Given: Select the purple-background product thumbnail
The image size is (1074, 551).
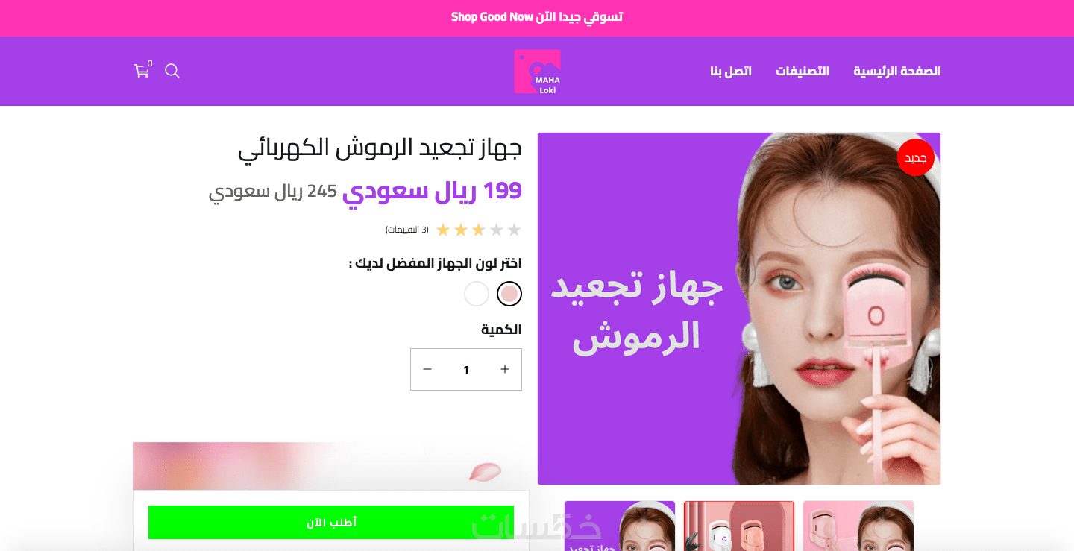Looking at the screenshot, I should click(620, 526).
